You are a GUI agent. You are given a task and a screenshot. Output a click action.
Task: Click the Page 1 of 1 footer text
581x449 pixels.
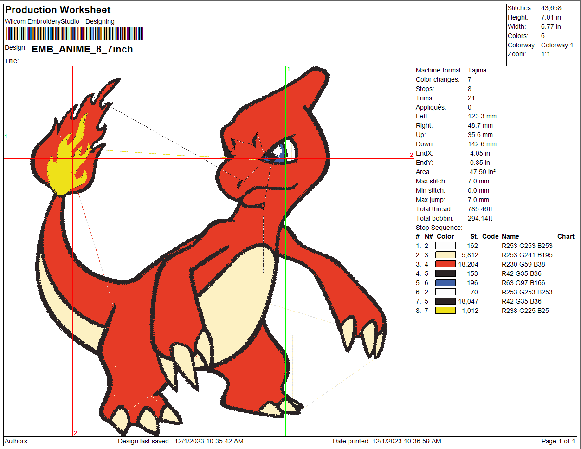pyautogui.click(x=558, y=441)
